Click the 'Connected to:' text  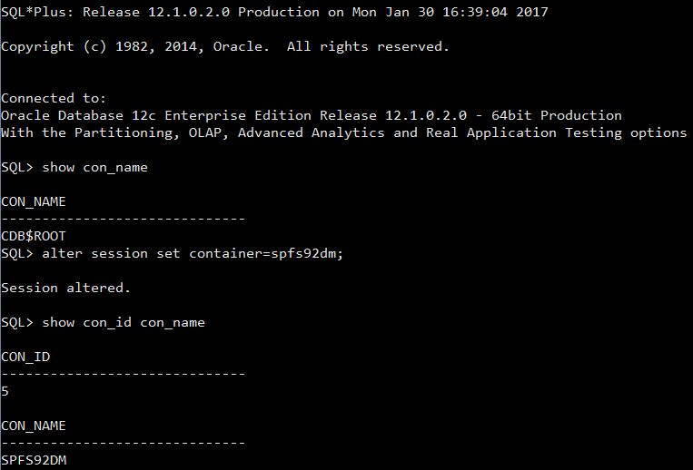(54, 98)
